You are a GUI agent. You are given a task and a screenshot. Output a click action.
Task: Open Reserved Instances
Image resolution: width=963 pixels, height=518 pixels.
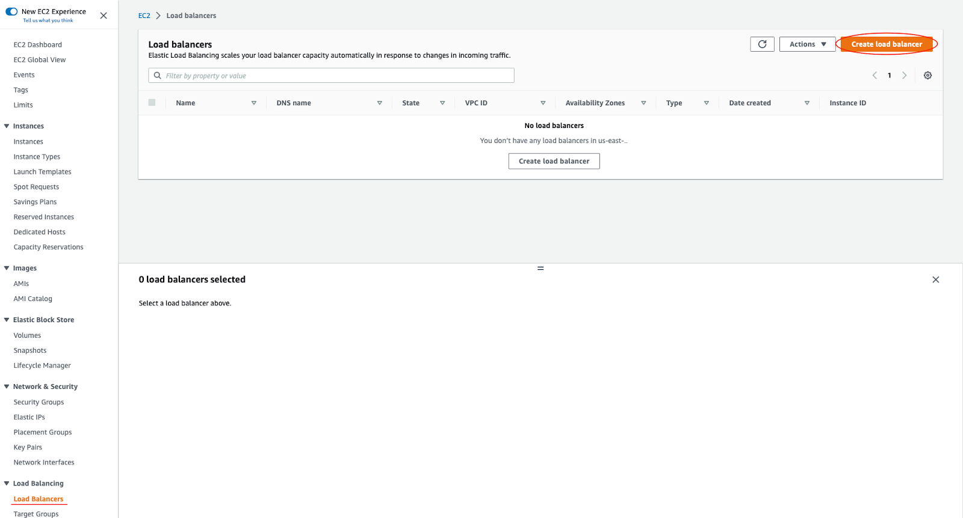pyautogui.click(x=44, y=217)
